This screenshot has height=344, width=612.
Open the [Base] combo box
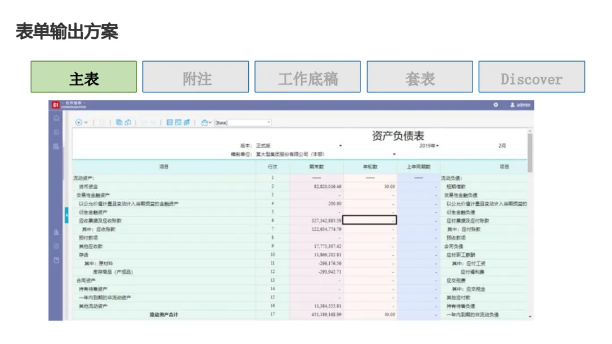tap(243, 122)
